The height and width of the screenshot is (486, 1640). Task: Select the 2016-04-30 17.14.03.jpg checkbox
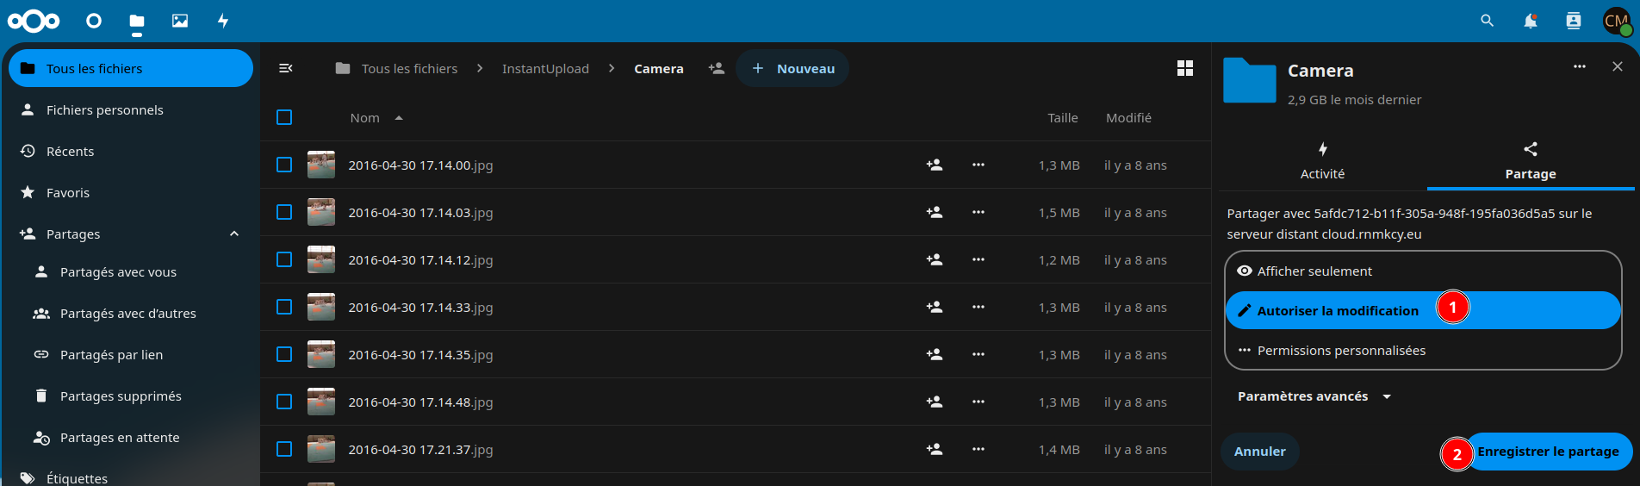click(x=284, y=212)
